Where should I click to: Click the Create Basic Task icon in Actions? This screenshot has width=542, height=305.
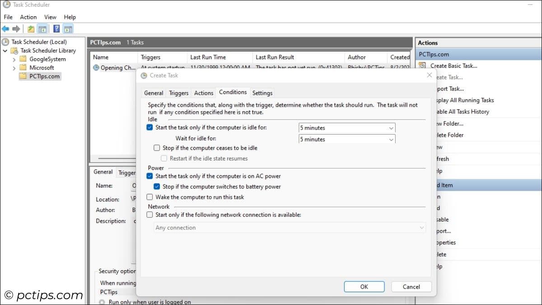[x=422, y=66]
